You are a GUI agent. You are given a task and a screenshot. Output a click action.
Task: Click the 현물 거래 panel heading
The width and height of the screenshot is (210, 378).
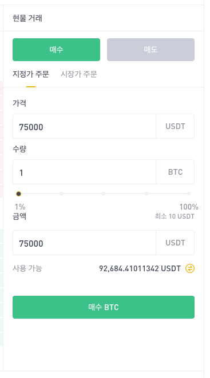(x=27, y=18)
